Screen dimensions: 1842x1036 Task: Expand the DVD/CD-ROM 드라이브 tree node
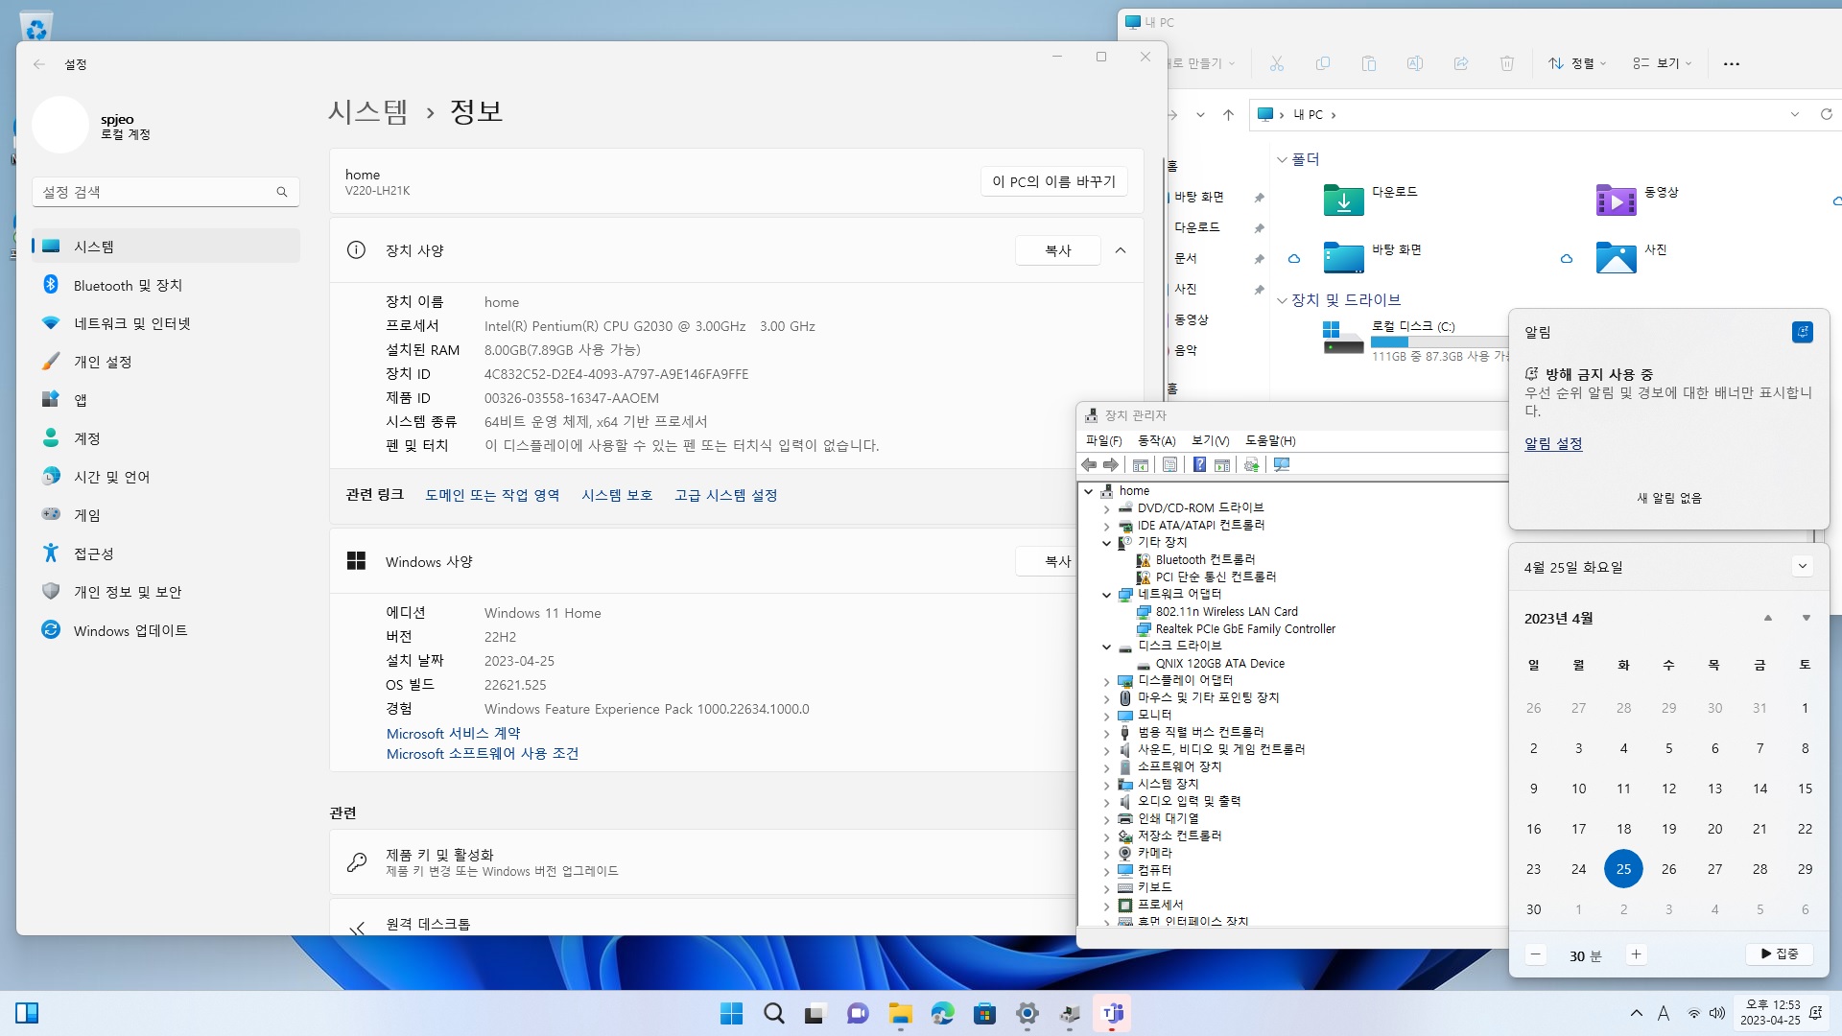pyautogui.click(x=1106, y=508)
